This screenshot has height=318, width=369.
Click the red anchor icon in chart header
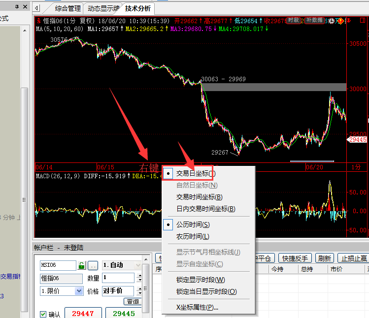348,21
